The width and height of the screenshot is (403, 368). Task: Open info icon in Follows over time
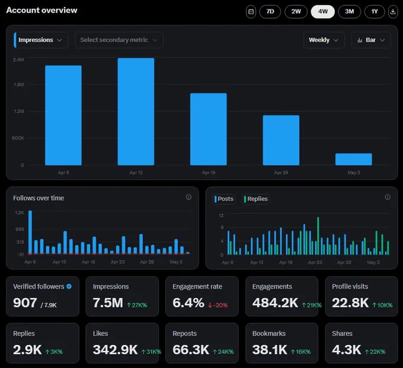tap(188, 197)
